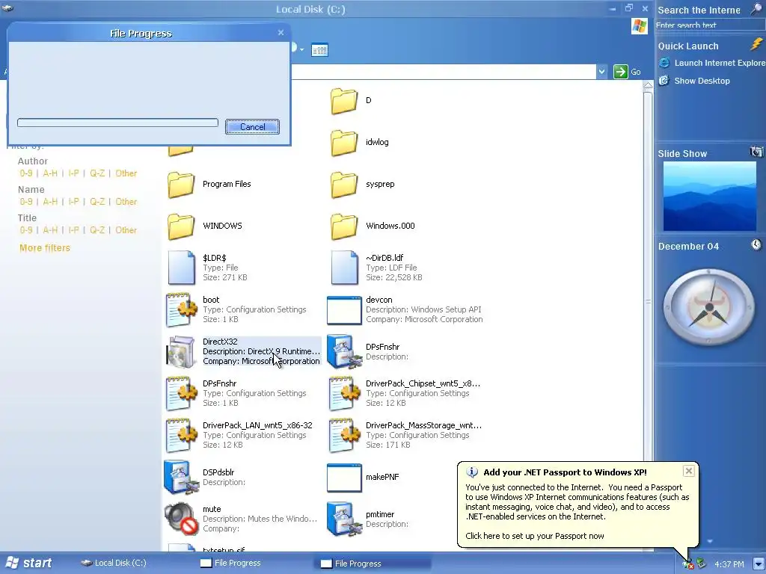Select the pmtimer application icon

click(344, 519)
